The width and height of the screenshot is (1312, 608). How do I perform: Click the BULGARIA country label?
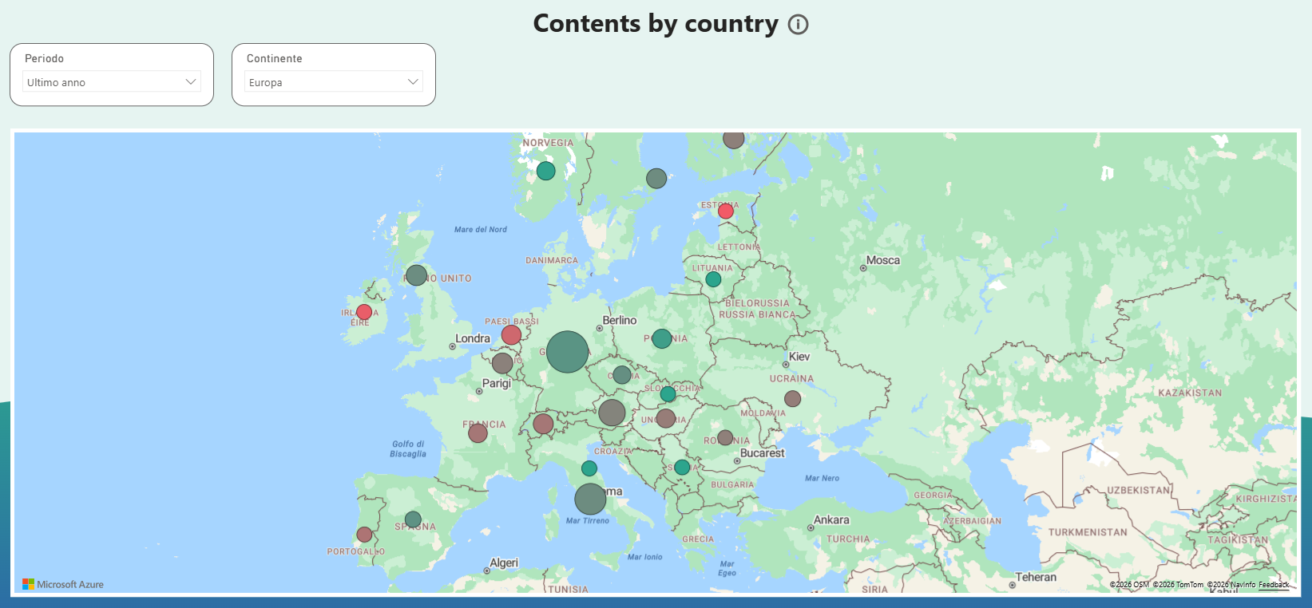[732, 484]
